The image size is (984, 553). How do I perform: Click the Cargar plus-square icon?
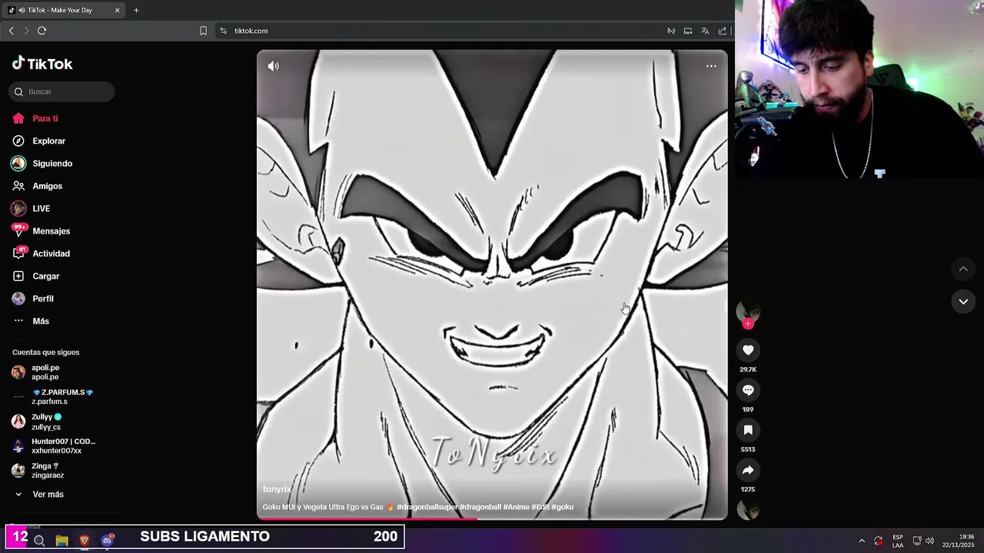[x=18, y=276]
